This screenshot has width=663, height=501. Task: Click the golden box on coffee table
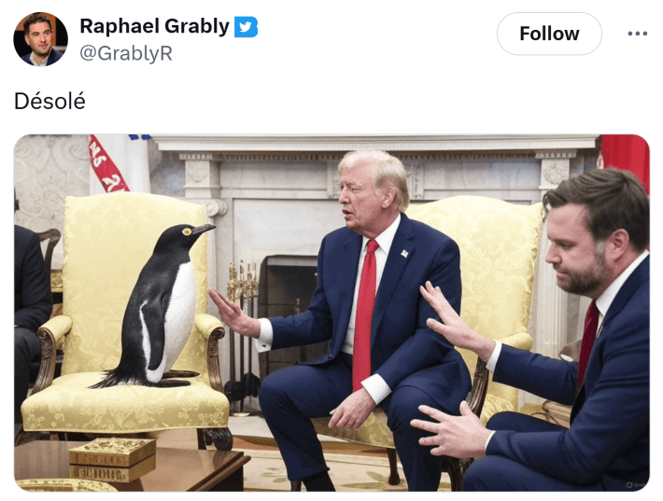[112, 460]
